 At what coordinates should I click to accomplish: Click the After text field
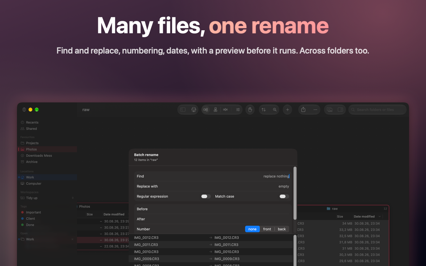pos(213,219)
